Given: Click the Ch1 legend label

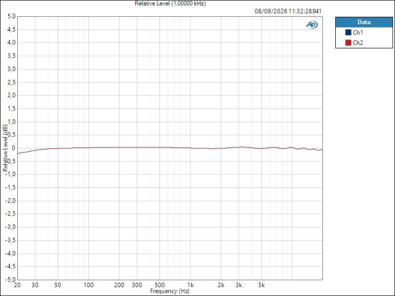Looking at the screenshot, I should pyautogui.click(x=357, y=33).
